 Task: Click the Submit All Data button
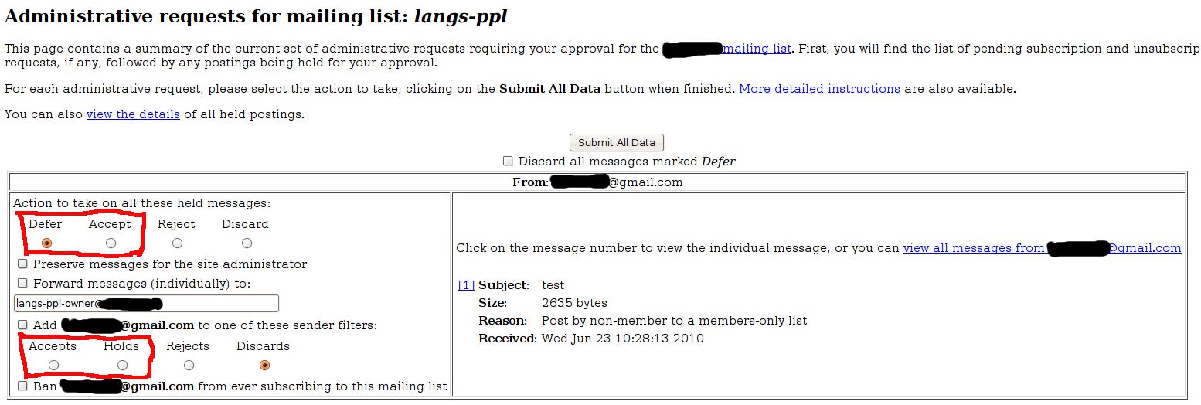[x=616, y=142]
